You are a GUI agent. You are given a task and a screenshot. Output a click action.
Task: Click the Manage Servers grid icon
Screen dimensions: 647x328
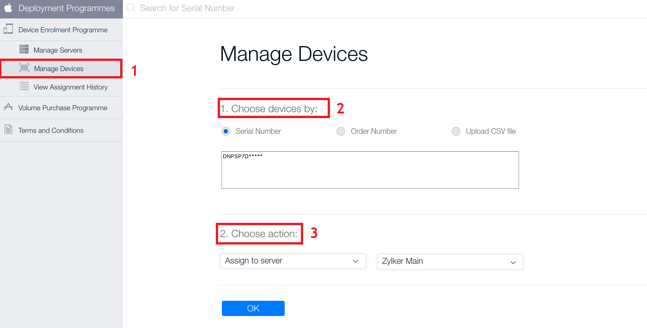tap(23, 49)
